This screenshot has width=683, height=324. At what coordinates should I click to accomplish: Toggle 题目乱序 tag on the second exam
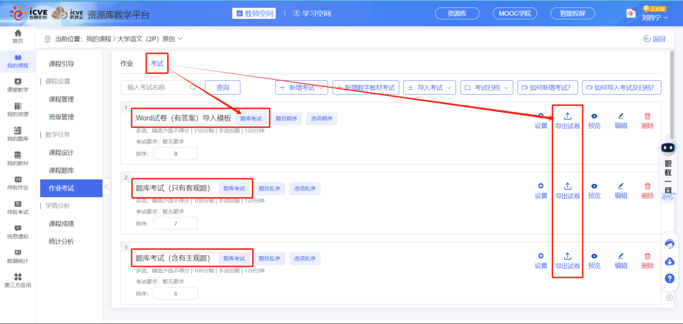coord(269,189)
